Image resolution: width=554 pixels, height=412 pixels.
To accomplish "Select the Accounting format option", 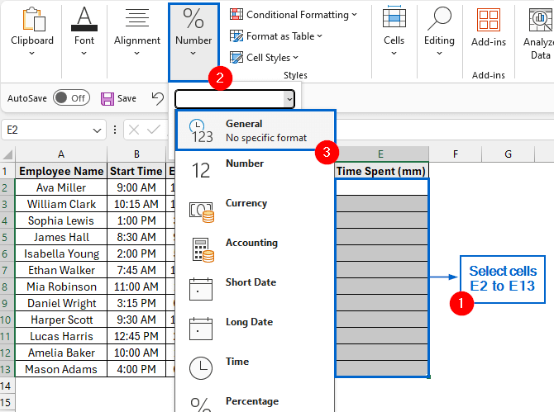I will pyautogui.click(x=255, y=249).
